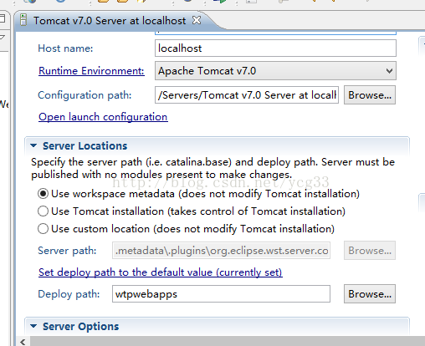Image resolution: width=425 pixels, height=346 pixels.
Task: Click the 'Host name:' label
Action: (65, 48)
